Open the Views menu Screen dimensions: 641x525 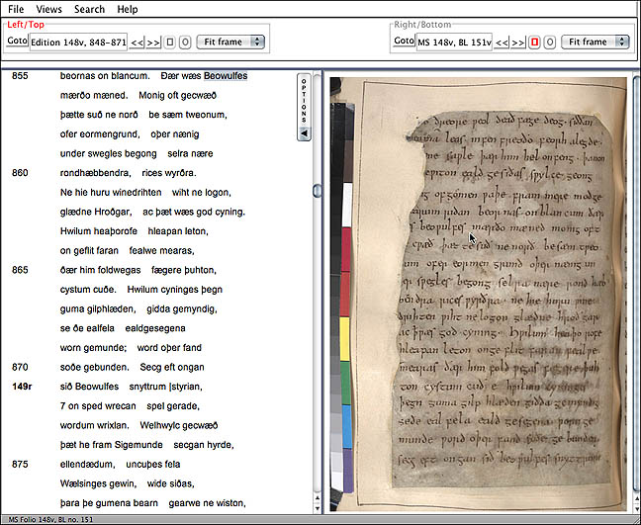point(48,9)
